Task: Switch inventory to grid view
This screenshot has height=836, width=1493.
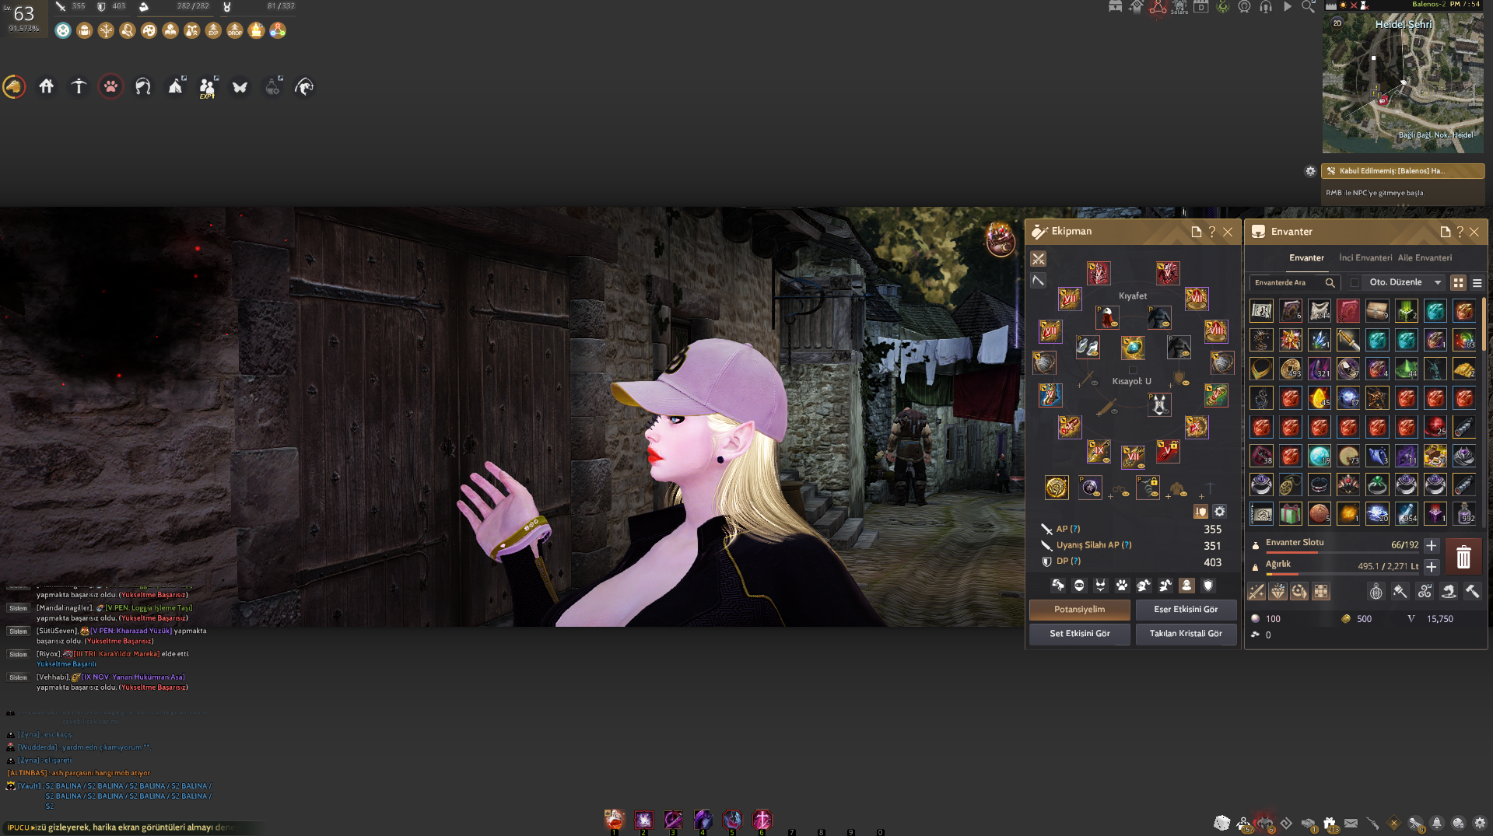Action: coord(1459,283)
